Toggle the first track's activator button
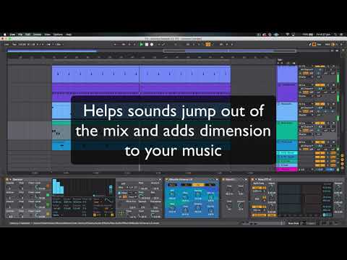Screen dimensions: 347x260 320,66
